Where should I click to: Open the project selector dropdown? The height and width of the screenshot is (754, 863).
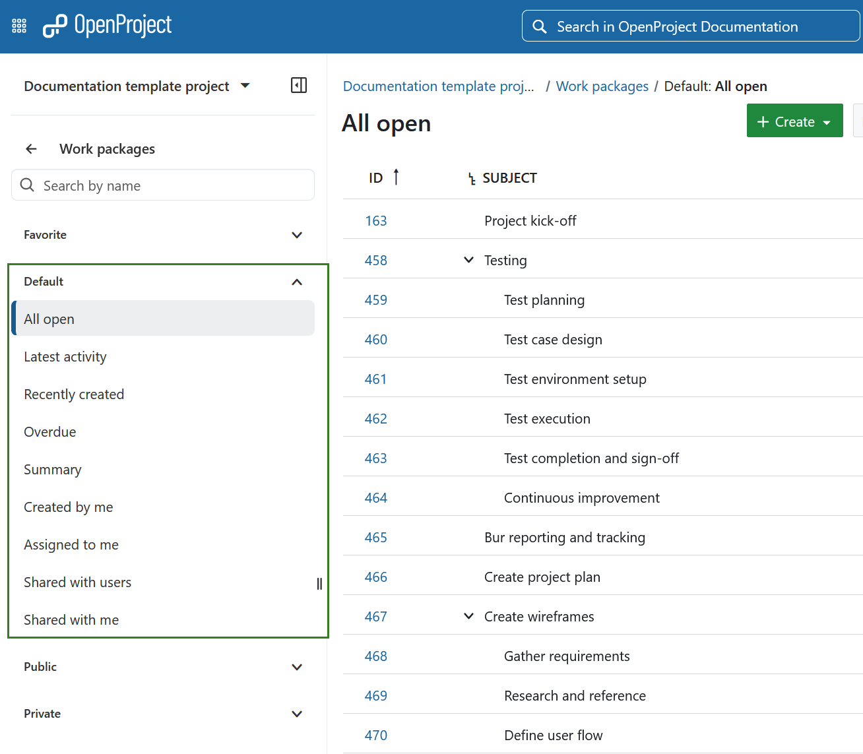244,85
